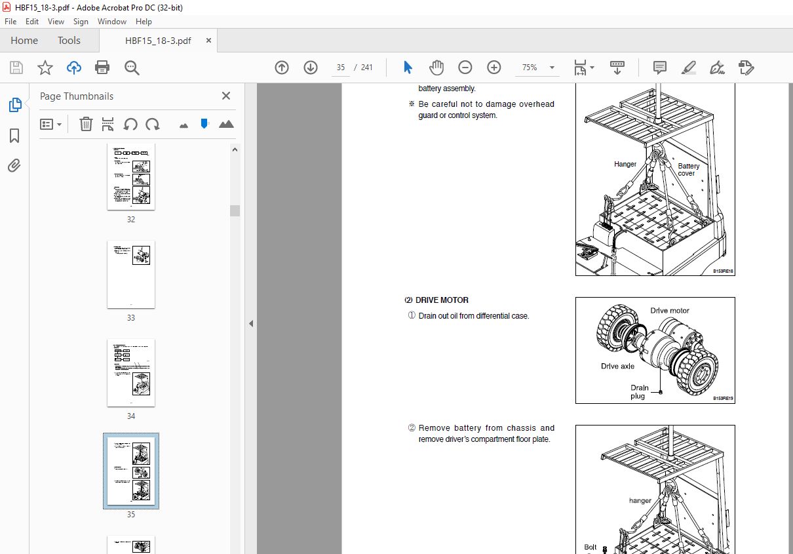793x554 pixels.
Task: Click the Battery cover label in diagram
Action: 689,170
